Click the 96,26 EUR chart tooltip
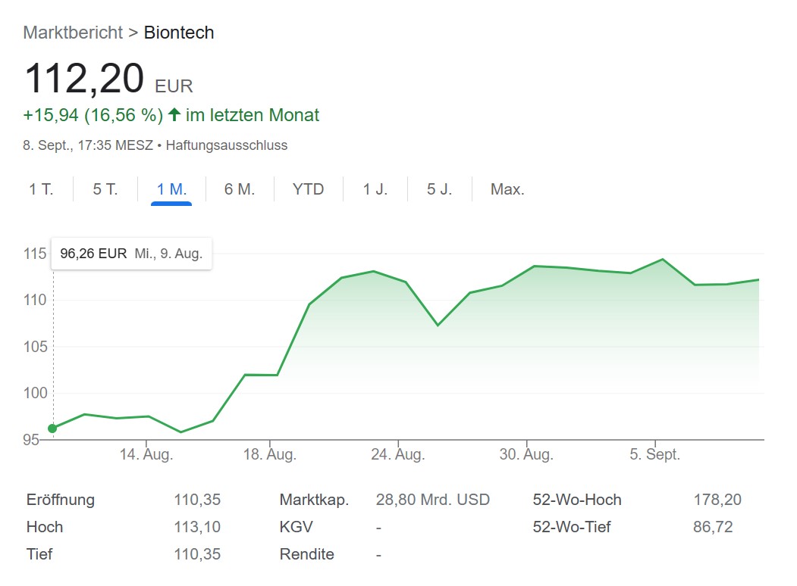Image resolution: width=797 pixels, height=586 pixels. (131, 253)
